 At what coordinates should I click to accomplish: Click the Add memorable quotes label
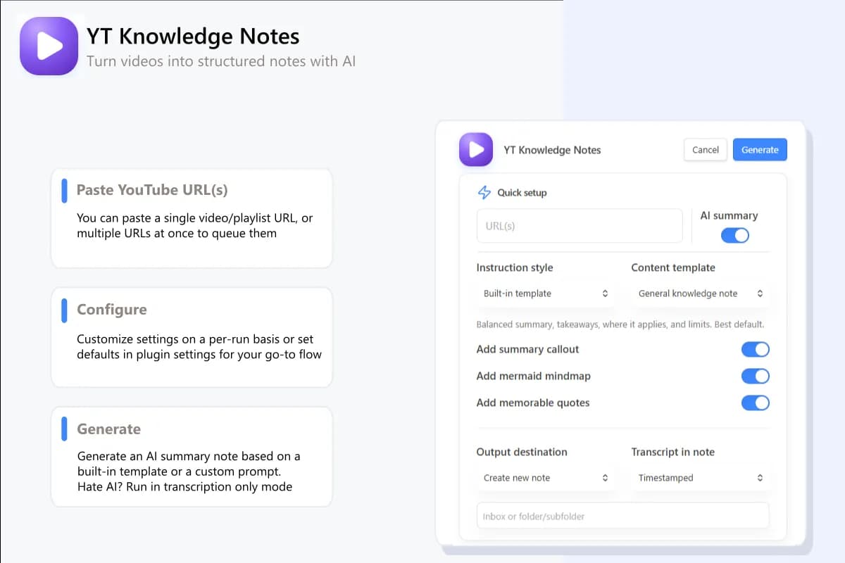click(x=533, y=403)
